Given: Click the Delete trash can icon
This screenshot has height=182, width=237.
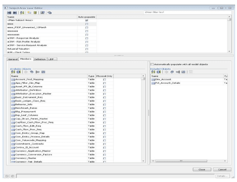Looking at the screenshot, I should [x=35, y=13].
